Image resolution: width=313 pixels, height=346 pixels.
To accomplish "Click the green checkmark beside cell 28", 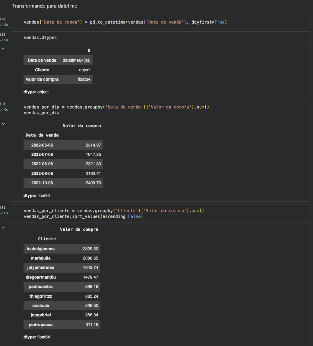I will (x=2, y=24).
